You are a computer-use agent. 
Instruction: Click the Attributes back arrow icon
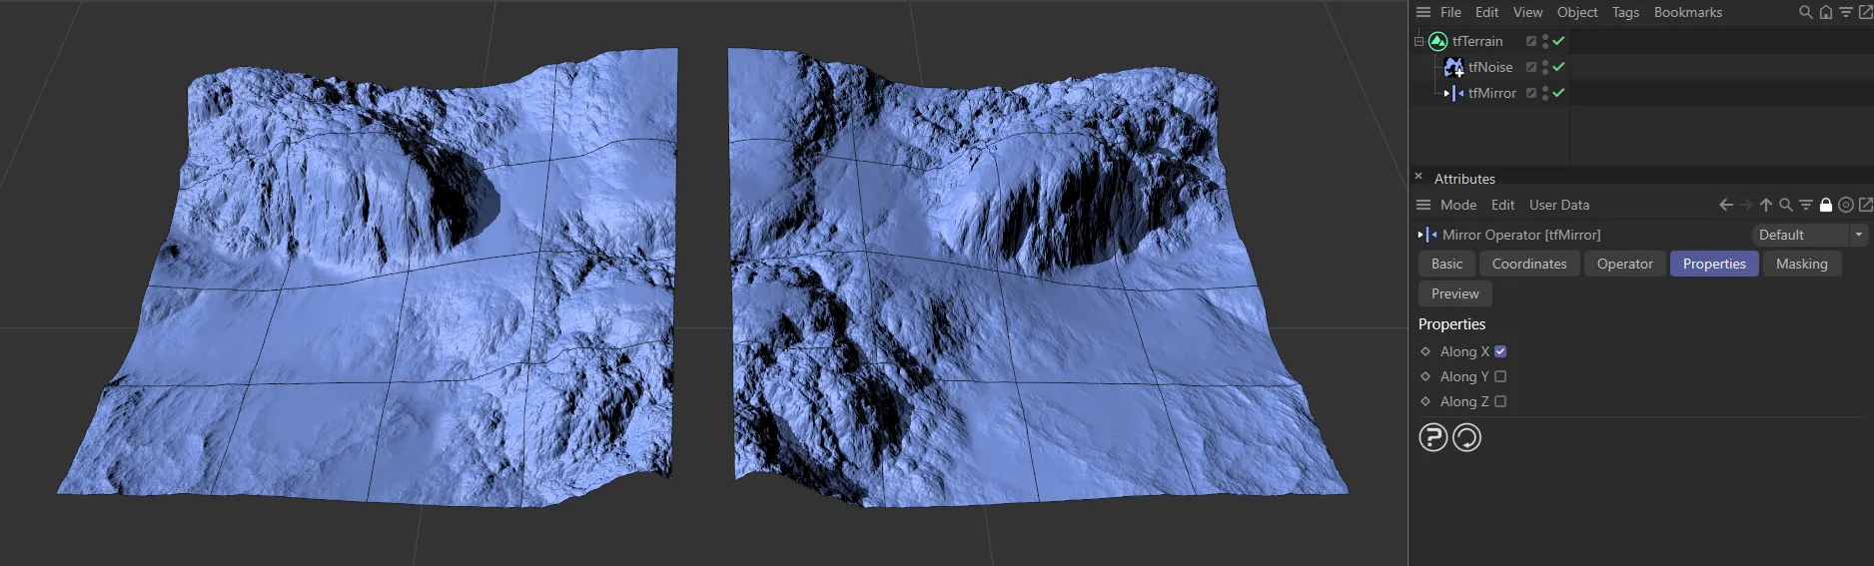tap(1725, 205)
